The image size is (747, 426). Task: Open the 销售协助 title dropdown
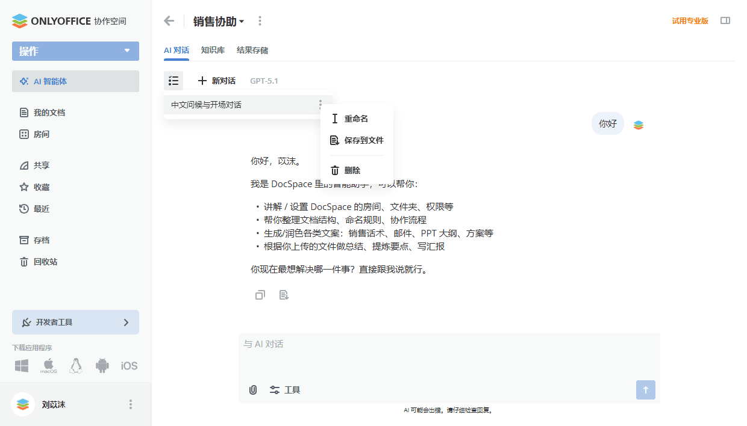click(216, 20)
